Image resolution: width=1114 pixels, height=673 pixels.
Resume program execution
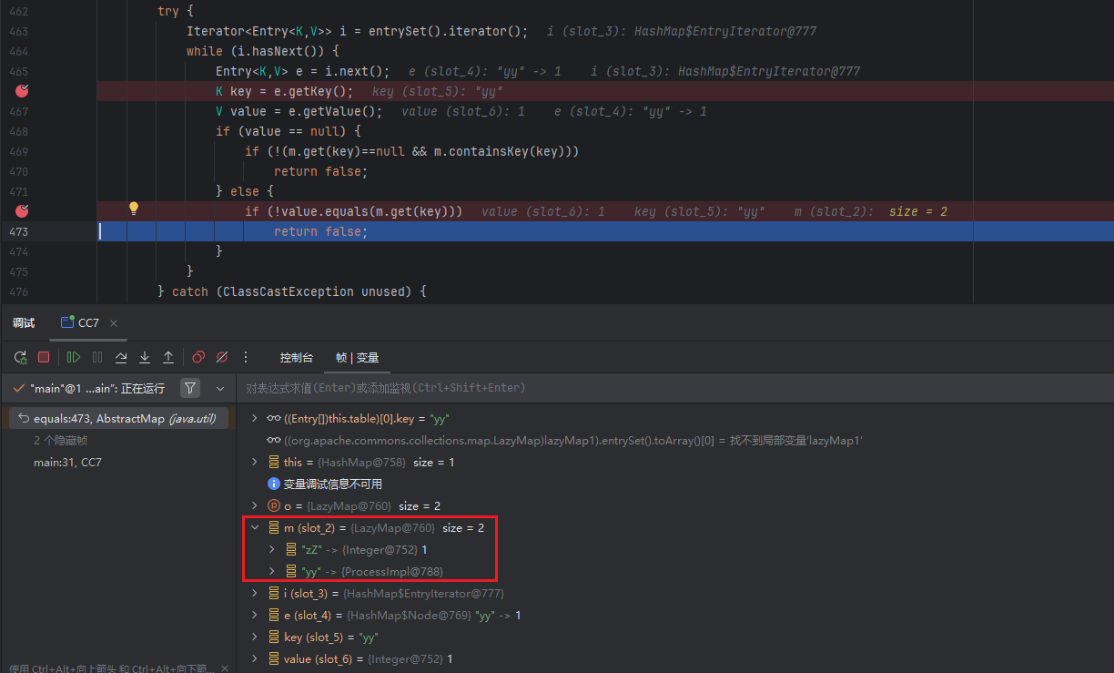pos(73,357)
